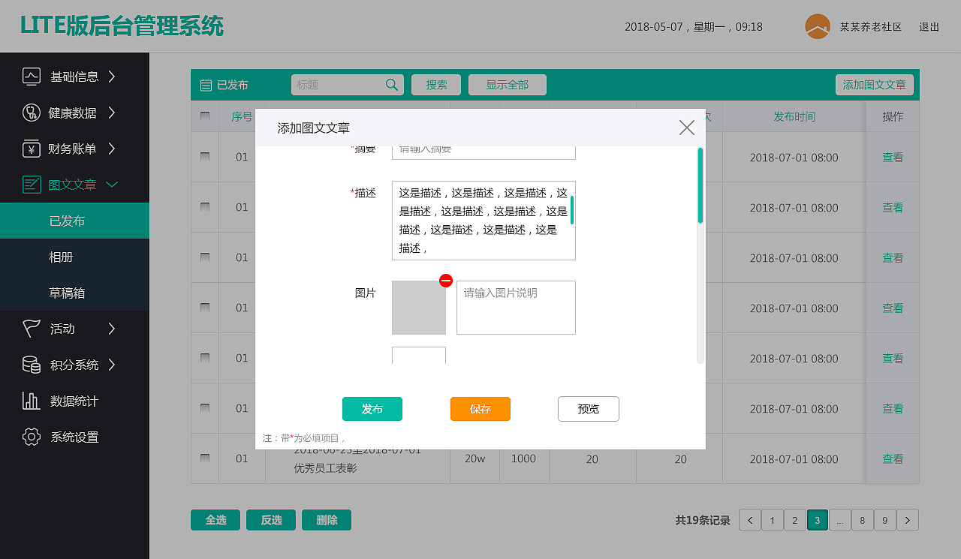
Task: Click the green 发布 button
Action: pyautogui.click(x=372, y=409)
